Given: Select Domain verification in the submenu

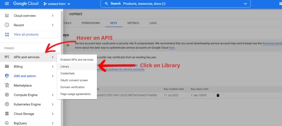Looking at the screenshot, I should coord(77,87).
